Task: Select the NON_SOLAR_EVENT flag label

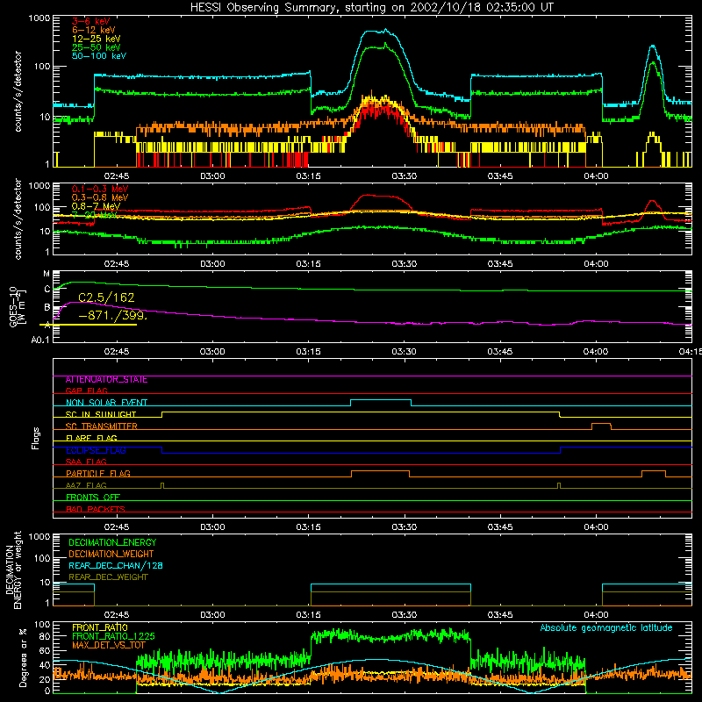Action: [x=106, y=403]
